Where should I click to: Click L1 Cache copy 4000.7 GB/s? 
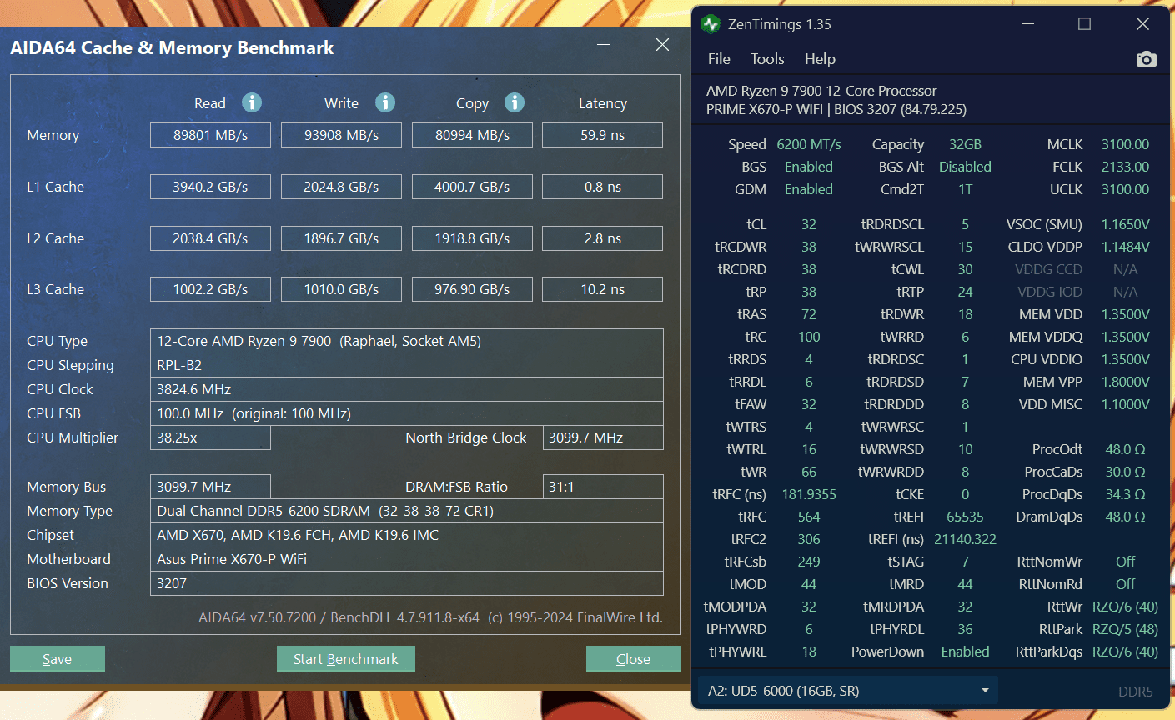click(472, 187)
